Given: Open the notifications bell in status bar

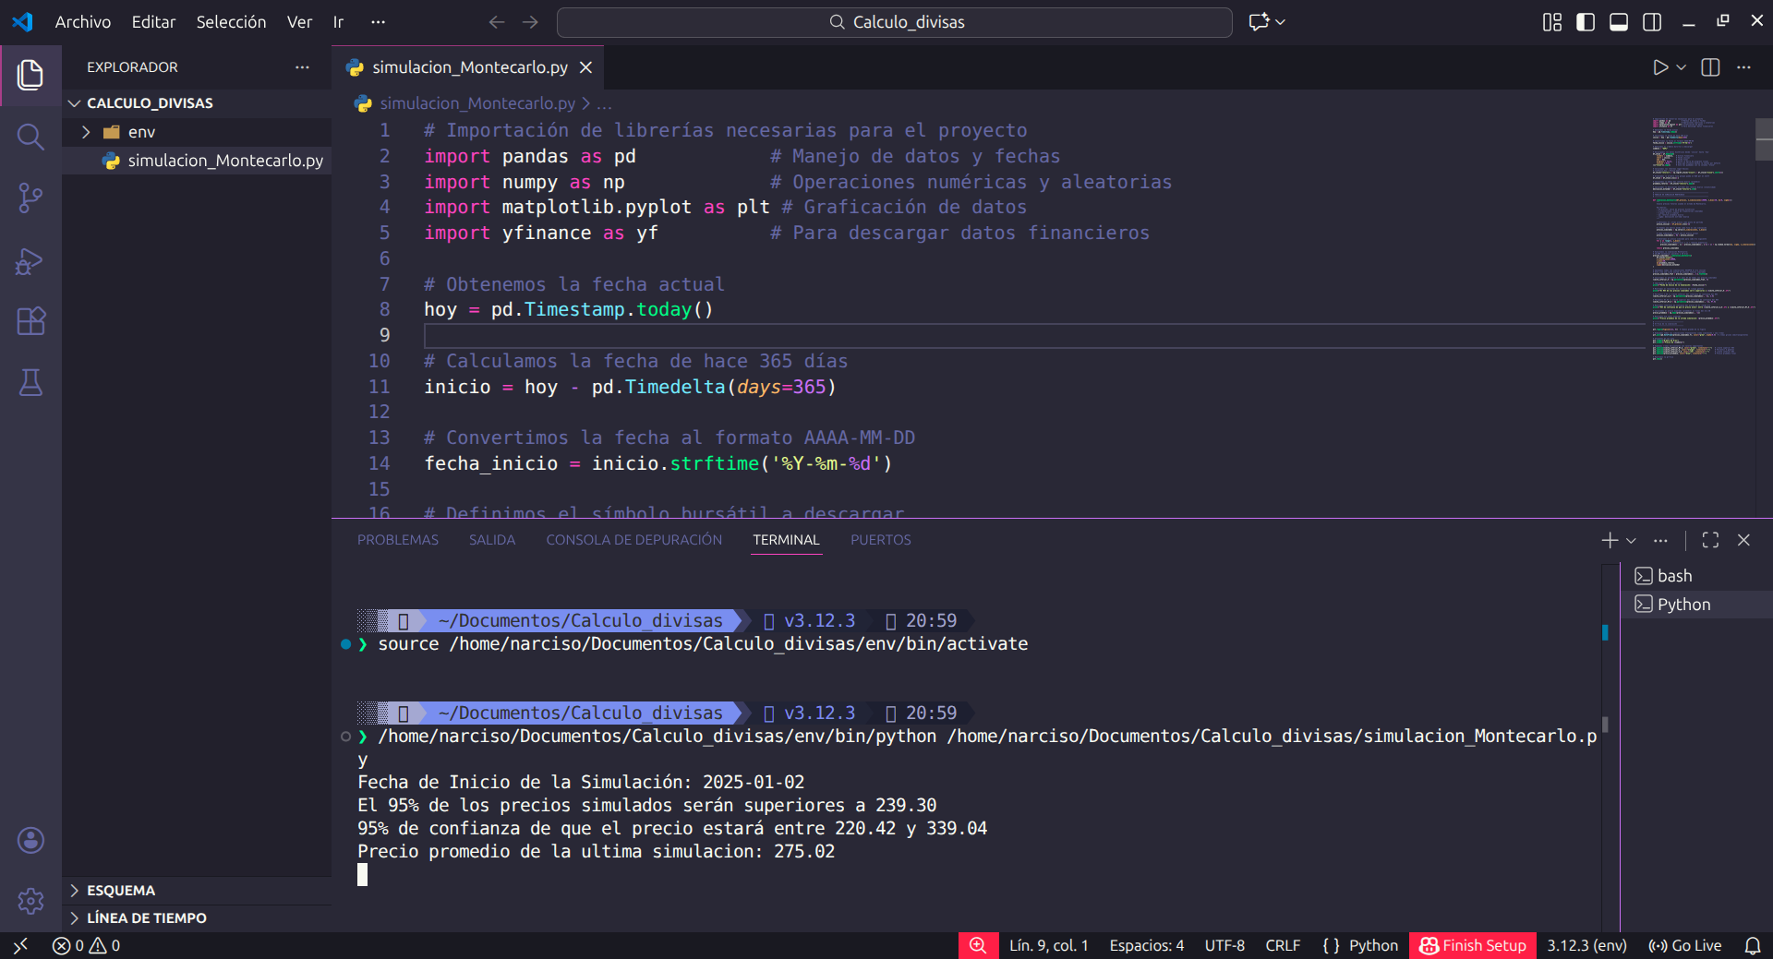Looking at the screenshot, I should (x=1752, y=945).
